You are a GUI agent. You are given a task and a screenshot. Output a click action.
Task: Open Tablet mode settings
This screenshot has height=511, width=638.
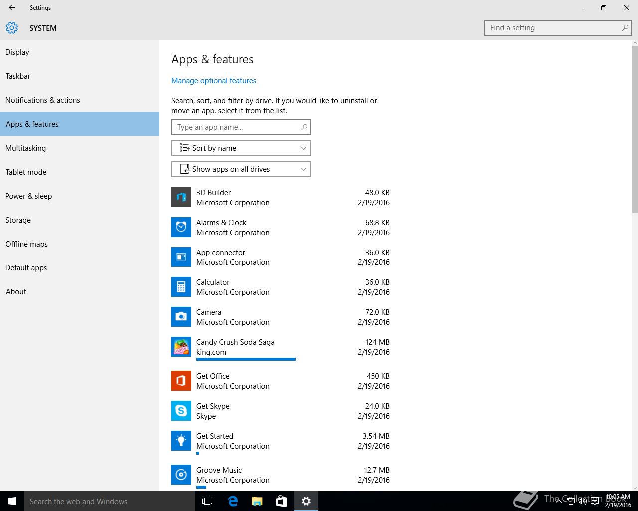tap(80, 172)
